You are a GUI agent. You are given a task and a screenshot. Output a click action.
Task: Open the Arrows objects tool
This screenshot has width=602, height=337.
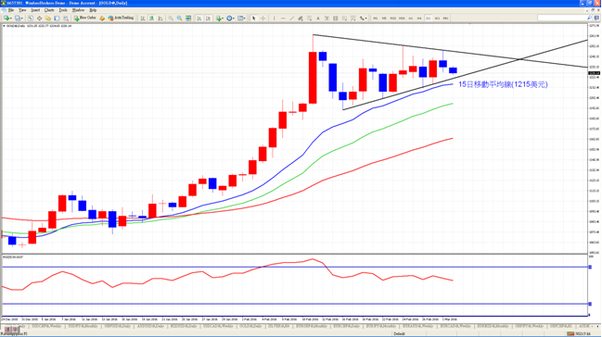tap(362, 18)
